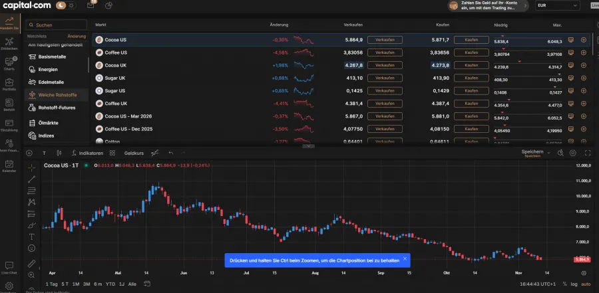Click the Änderung sort link in watchlists
This screenshot has width=599, height=293.
[77, 37]
